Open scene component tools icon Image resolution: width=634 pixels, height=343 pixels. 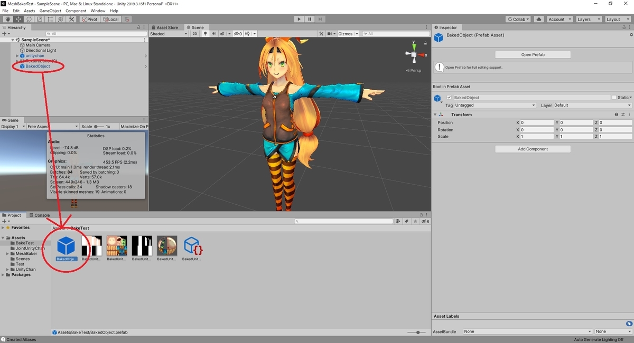coord(321,34)
